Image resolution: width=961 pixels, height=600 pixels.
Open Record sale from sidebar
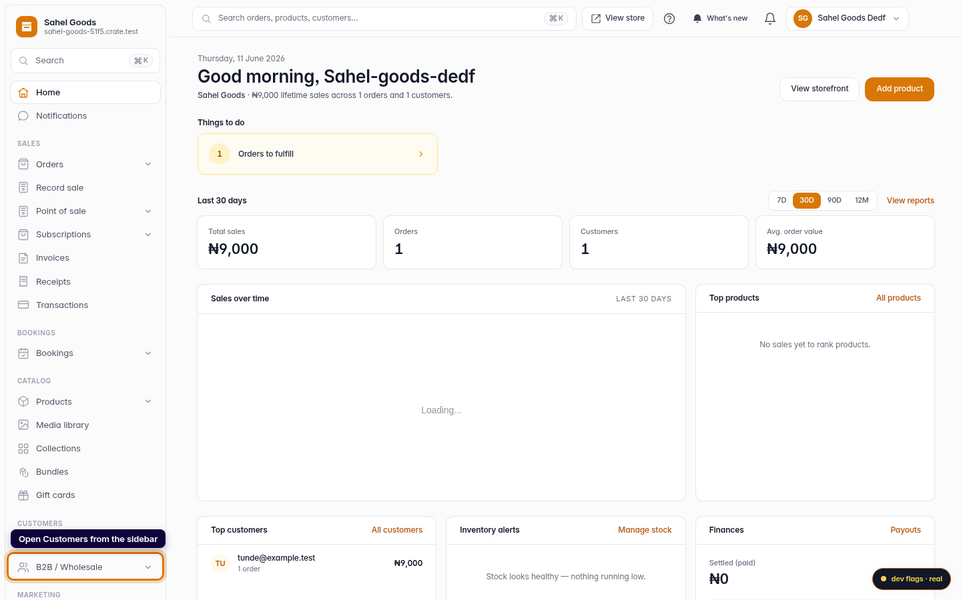click(85, 188)
